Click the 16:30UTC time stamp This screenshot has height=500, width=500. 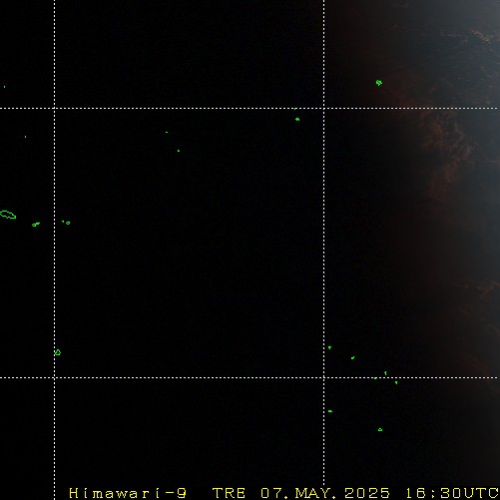[x=452, y=493]
